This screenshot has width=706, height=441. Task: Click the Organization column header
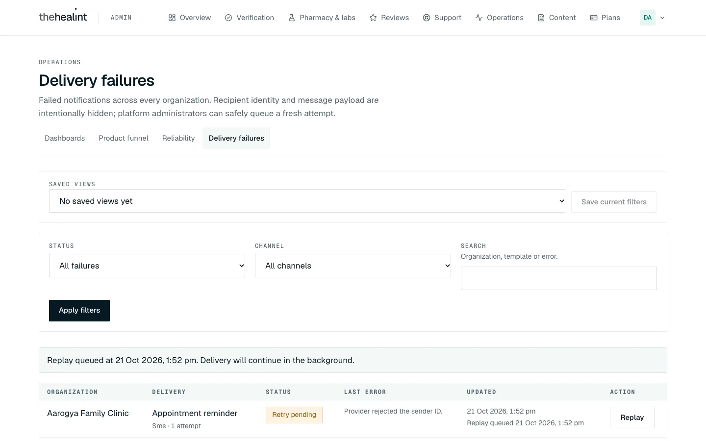pos(73,392)
